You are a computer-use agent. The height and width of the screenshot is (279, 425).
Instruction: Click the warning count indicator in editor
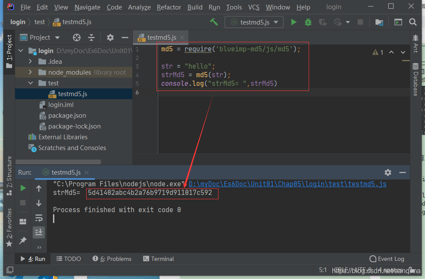click(378, 52)
